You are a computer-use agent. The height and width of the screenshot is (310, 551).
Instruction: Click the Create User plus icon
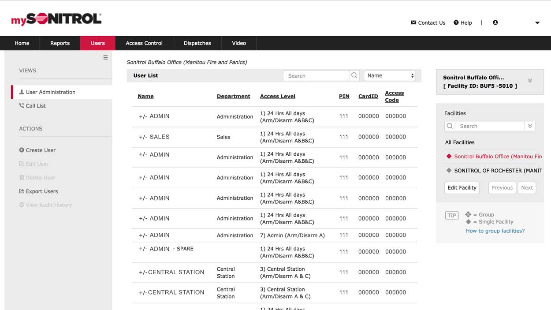(22, 150)
